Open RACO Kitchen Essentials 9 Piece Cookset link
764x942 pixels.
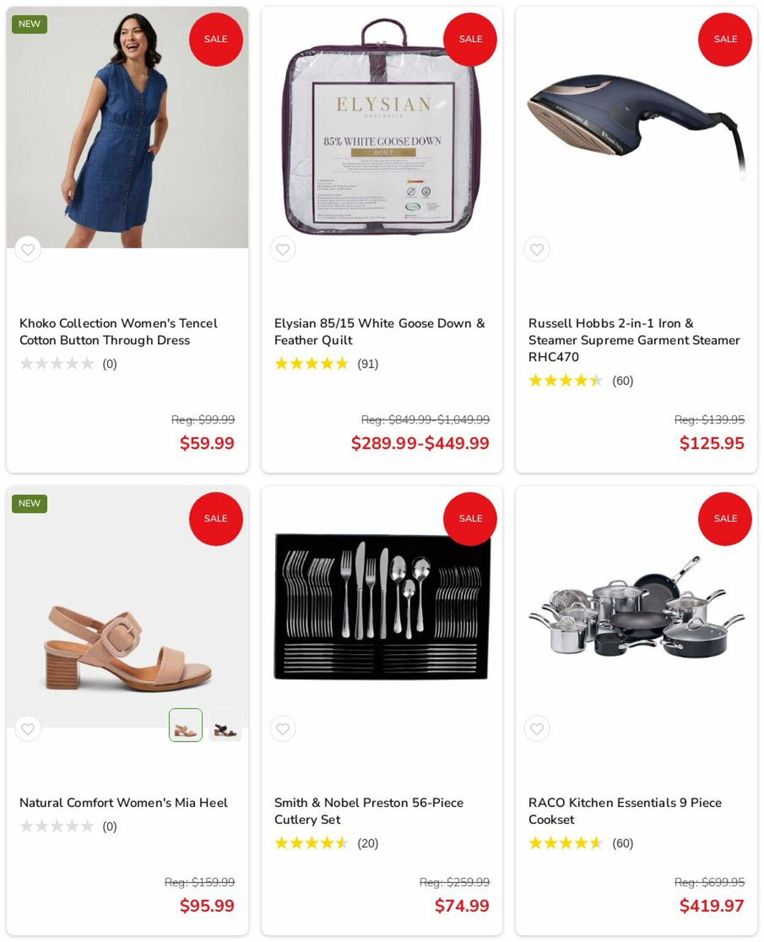click(625, 811)
